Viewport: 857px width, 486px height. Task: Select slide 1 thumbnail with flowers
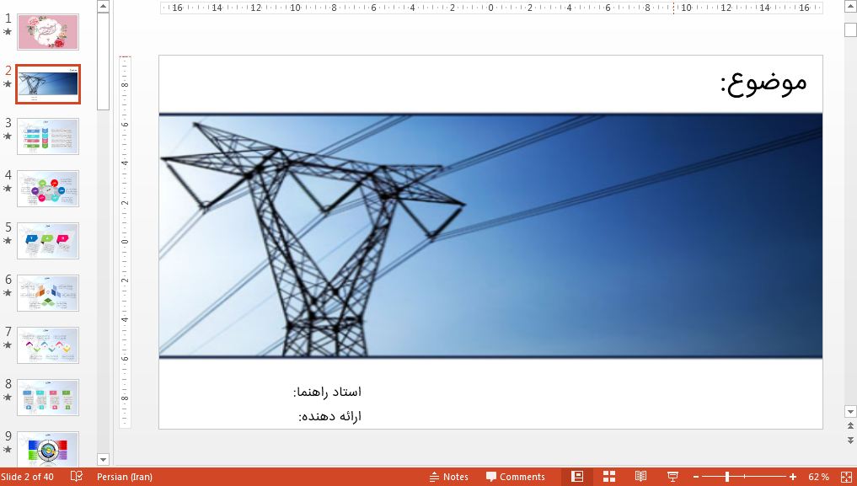click(48, 32)
